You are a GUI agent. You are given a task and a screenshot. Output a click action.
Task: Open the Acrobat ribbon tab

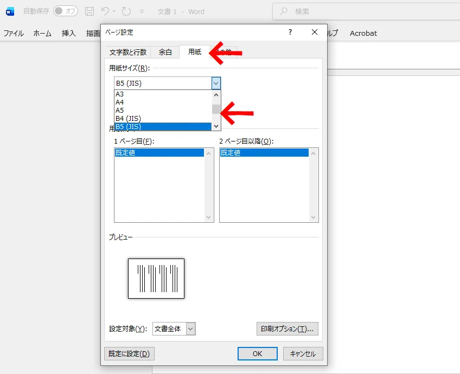click(363, 34)
